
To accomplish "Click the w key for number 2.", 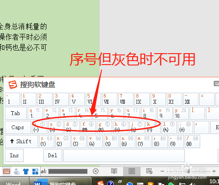I will [x=51, y=113].
